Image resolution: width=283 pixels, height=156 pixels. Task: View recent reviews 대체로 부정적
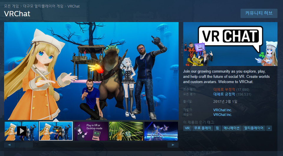pyautogui.click(x=224, y=89)
